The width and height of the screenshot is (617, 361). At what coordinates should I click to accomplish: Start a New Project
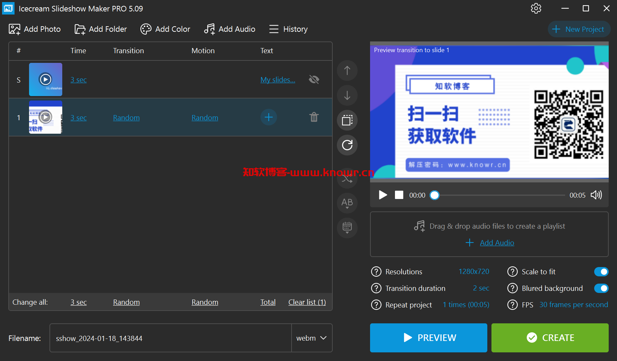click(x=579, y=29)
